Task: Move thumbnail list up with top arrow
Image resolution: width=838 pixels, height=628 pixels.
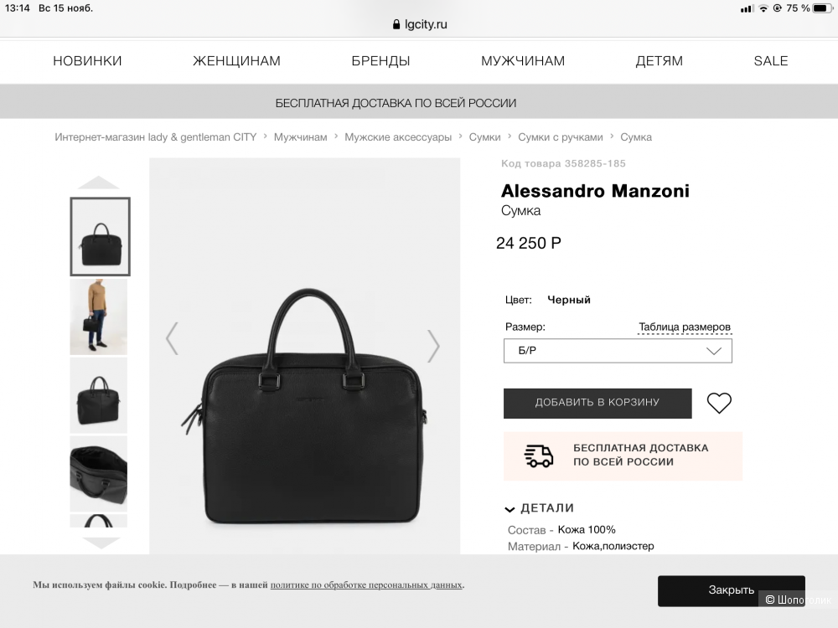Action: coord(99,183)
